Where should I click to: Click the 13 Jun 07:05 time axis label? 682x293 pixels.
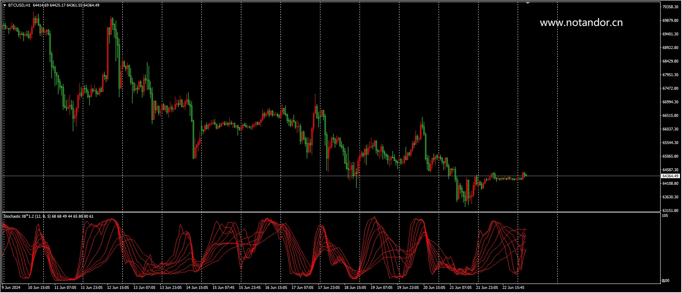[145, 288]
